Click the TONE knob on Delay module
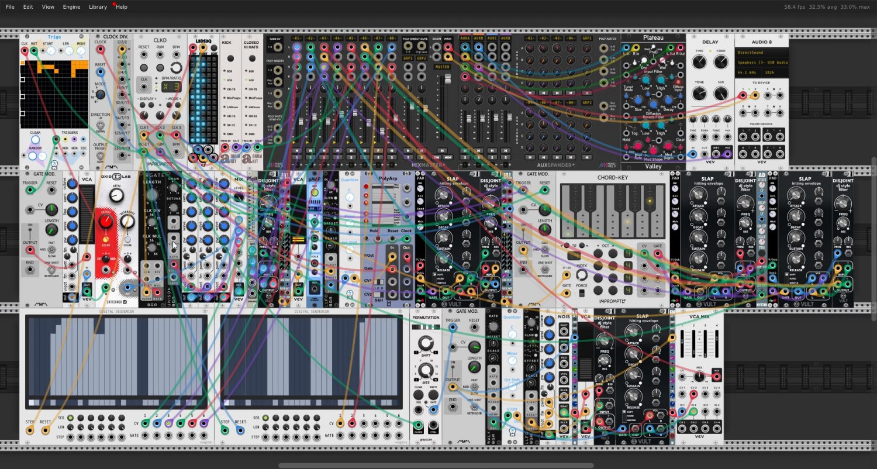877x469 pixels. [x=699, y=94]
